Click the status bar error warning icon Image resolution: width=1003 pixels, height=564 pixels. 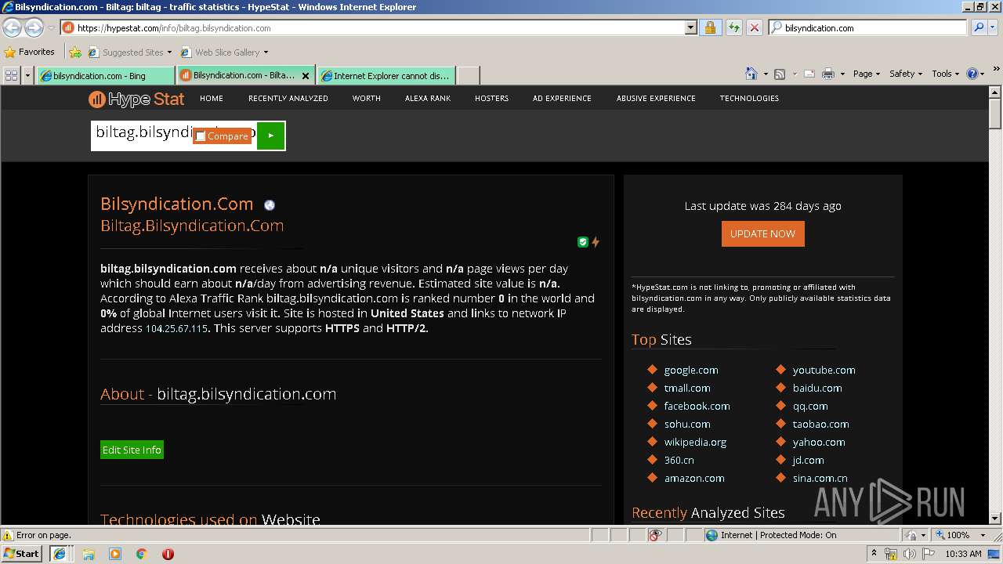click(x=8, y=535)
